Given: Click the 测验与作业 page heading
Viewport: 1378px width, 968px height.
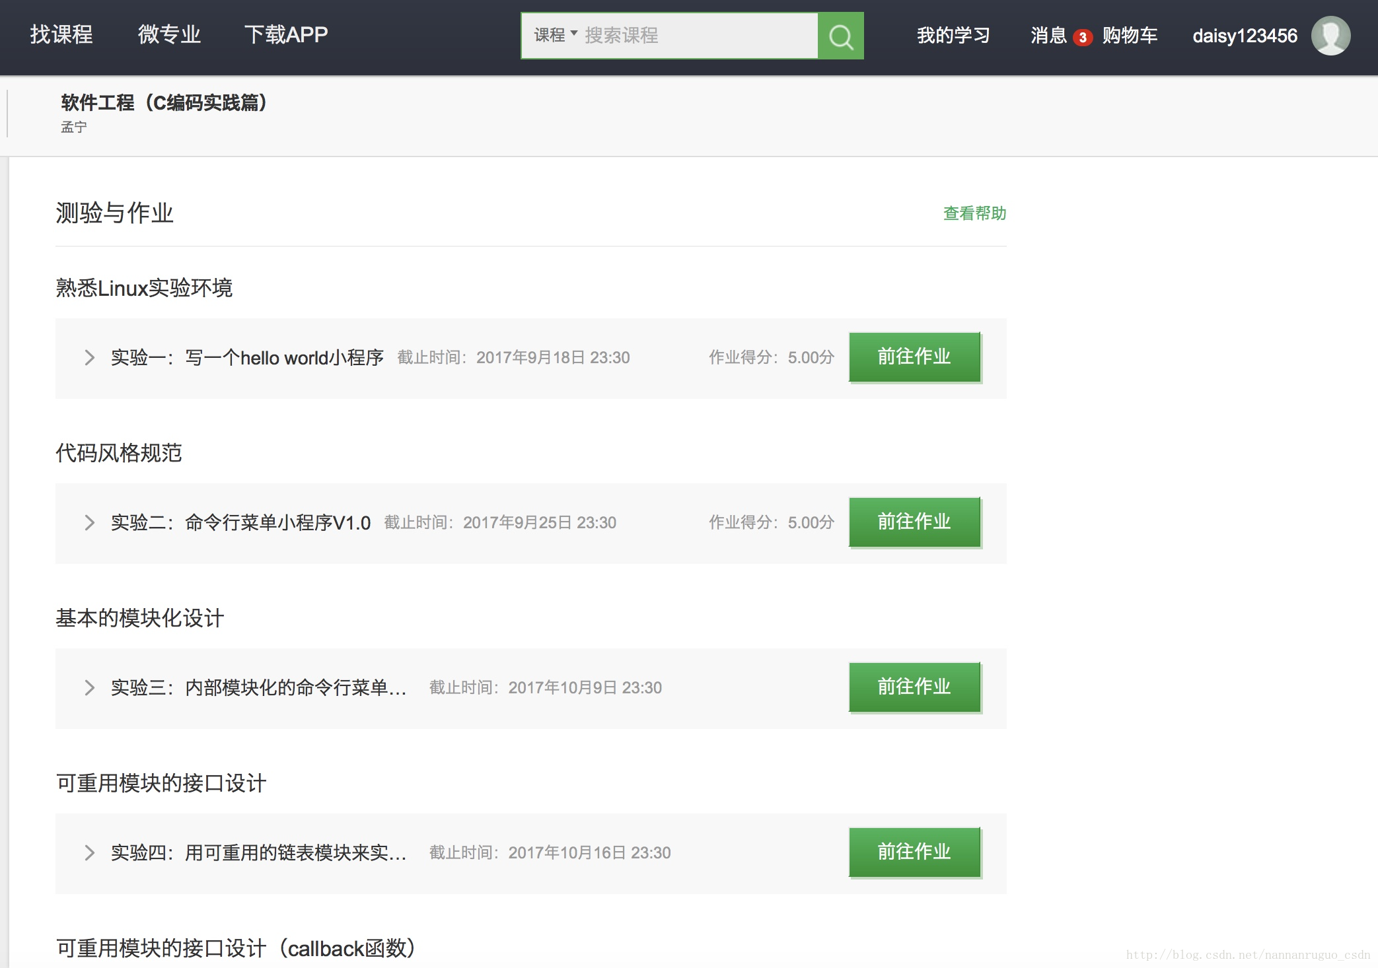Looking at the screenshot, I should [x=114, y=213].
